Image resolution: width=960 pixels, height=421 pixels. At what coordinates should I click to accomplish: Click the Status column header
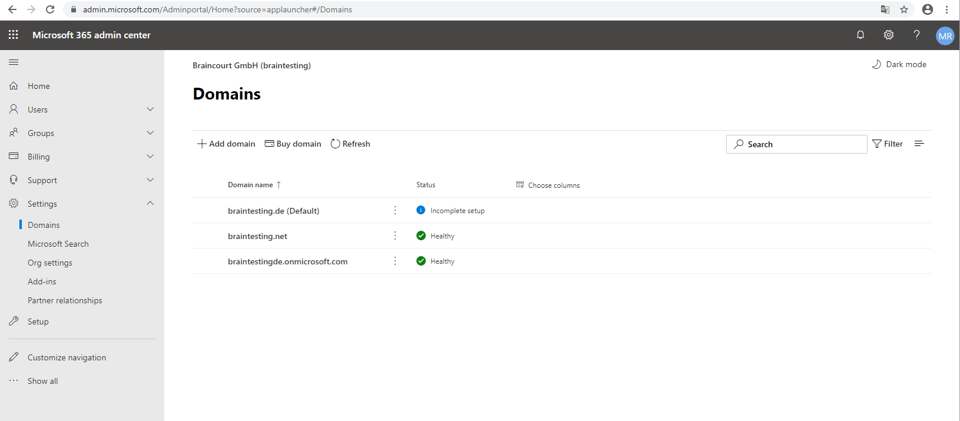pyautogui.click(x=426, y=185)
